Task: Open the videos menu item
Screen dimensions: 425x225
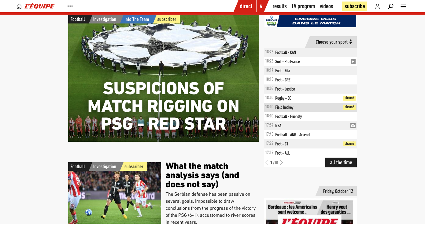Action: coord(327,6)
